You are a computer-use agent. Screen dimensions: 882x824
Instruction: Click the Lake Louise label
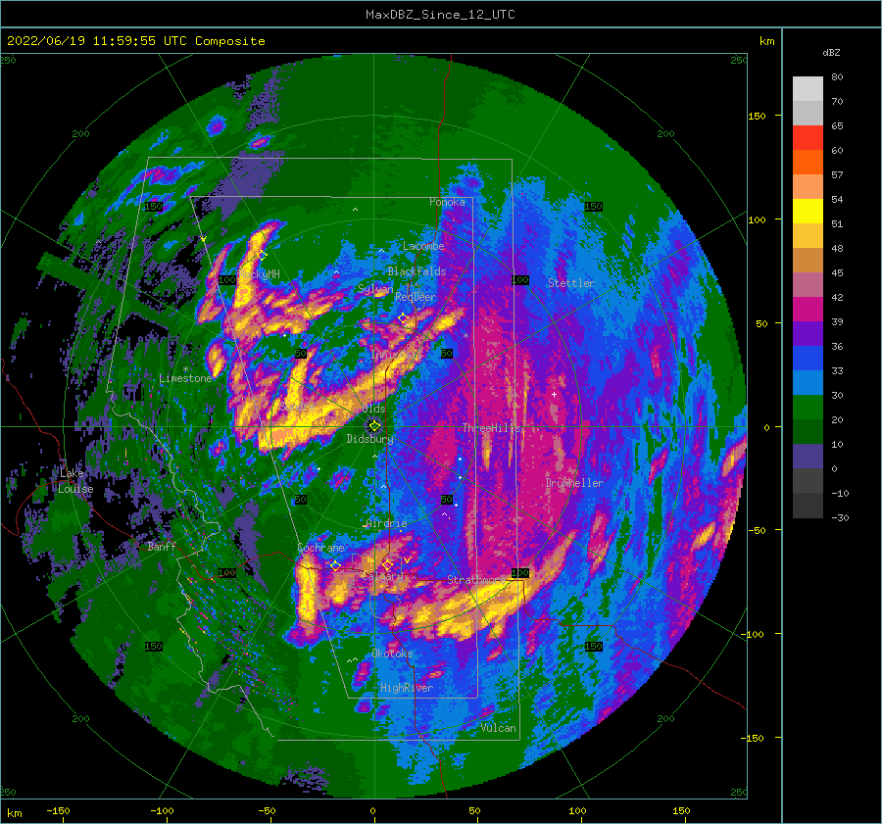pos(75,481)
